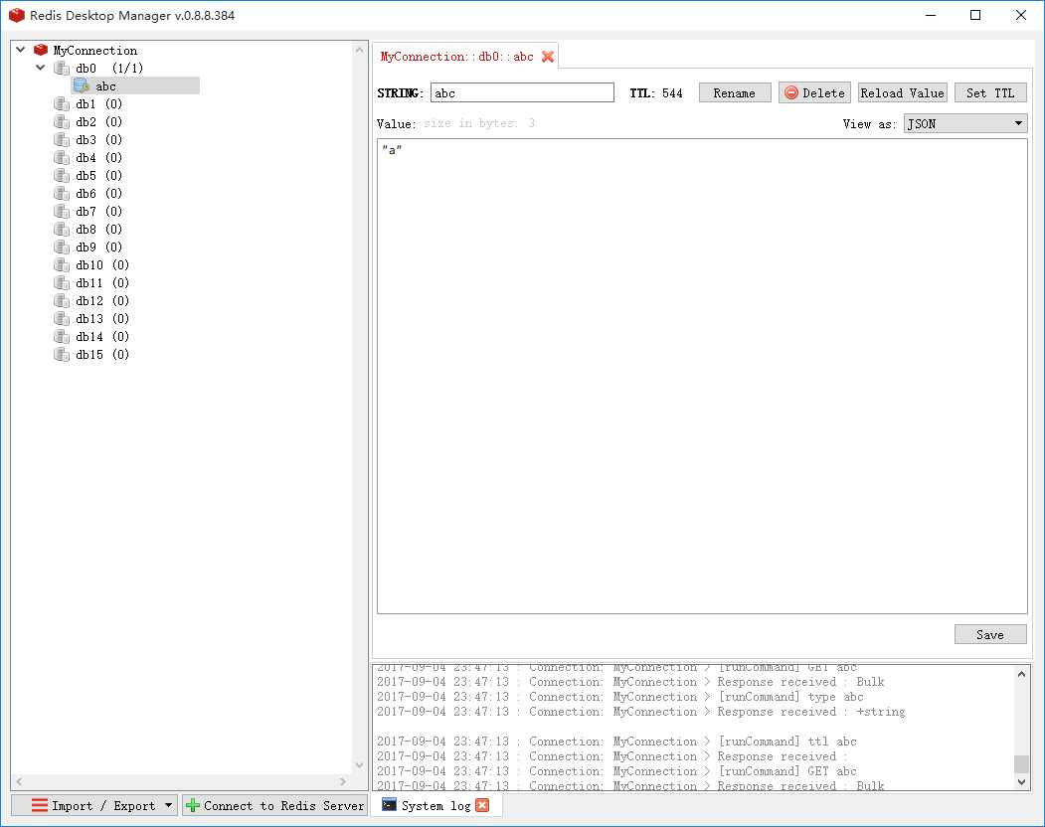Minimize the Redis Desktop Manager window

tap(931, 15)
